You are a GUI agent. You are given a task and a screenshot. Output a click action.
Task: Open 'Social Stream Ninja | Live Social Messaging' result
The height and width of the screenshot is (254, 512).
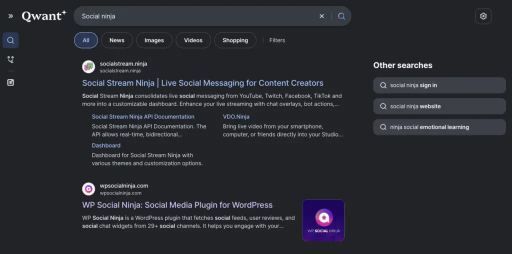[x=203, y=83]
